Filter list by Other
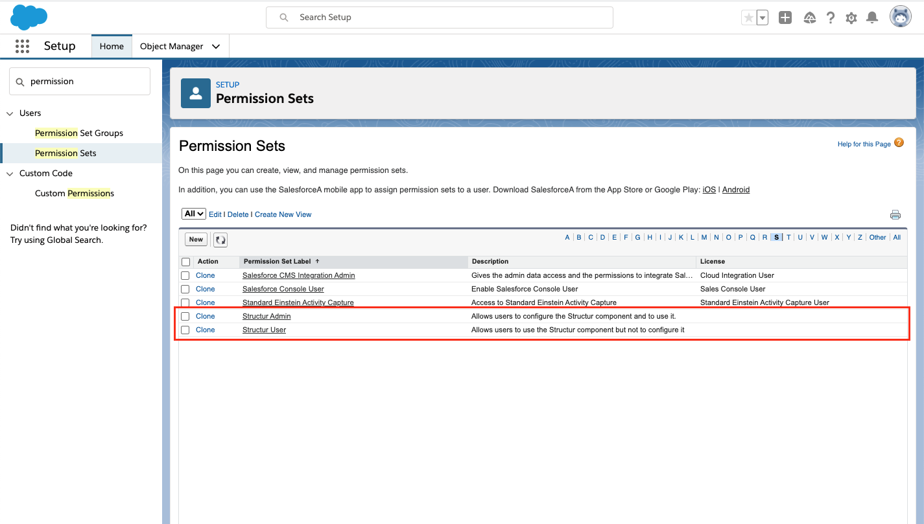This screenshot has height=524, width=924. [877, 238]
